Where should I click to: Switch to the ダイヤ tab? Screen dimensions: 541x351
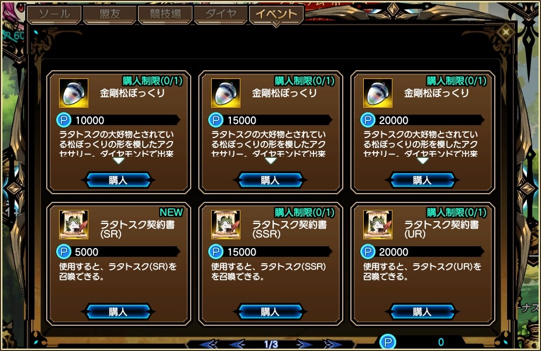(221, 14)
